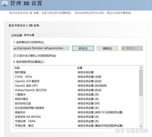The width and height of the screenshot is (152, 137).
Task: Select the 各向异性过滤 feature row
Action: tap(76, 104)
